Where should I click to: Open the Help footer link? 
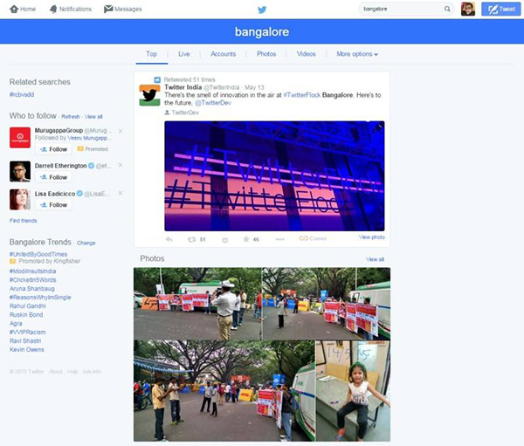coord(72,372)
